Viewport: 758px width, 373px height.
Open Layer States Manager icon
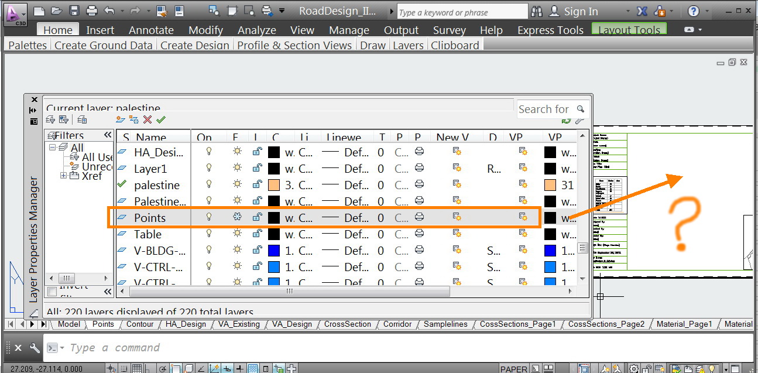[82, 119]
